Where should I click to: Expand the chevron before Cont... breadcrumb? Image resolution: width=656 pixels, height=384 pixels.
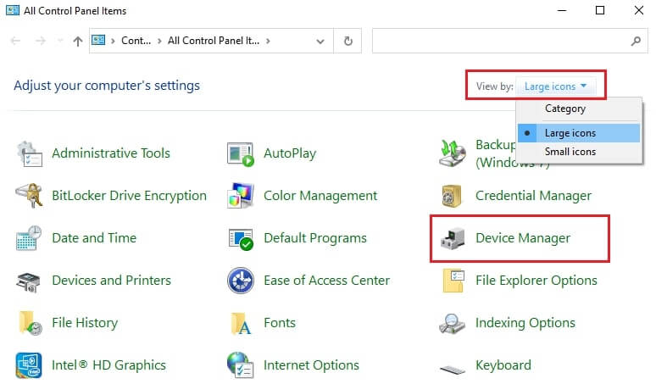click(x=113, y=41)
